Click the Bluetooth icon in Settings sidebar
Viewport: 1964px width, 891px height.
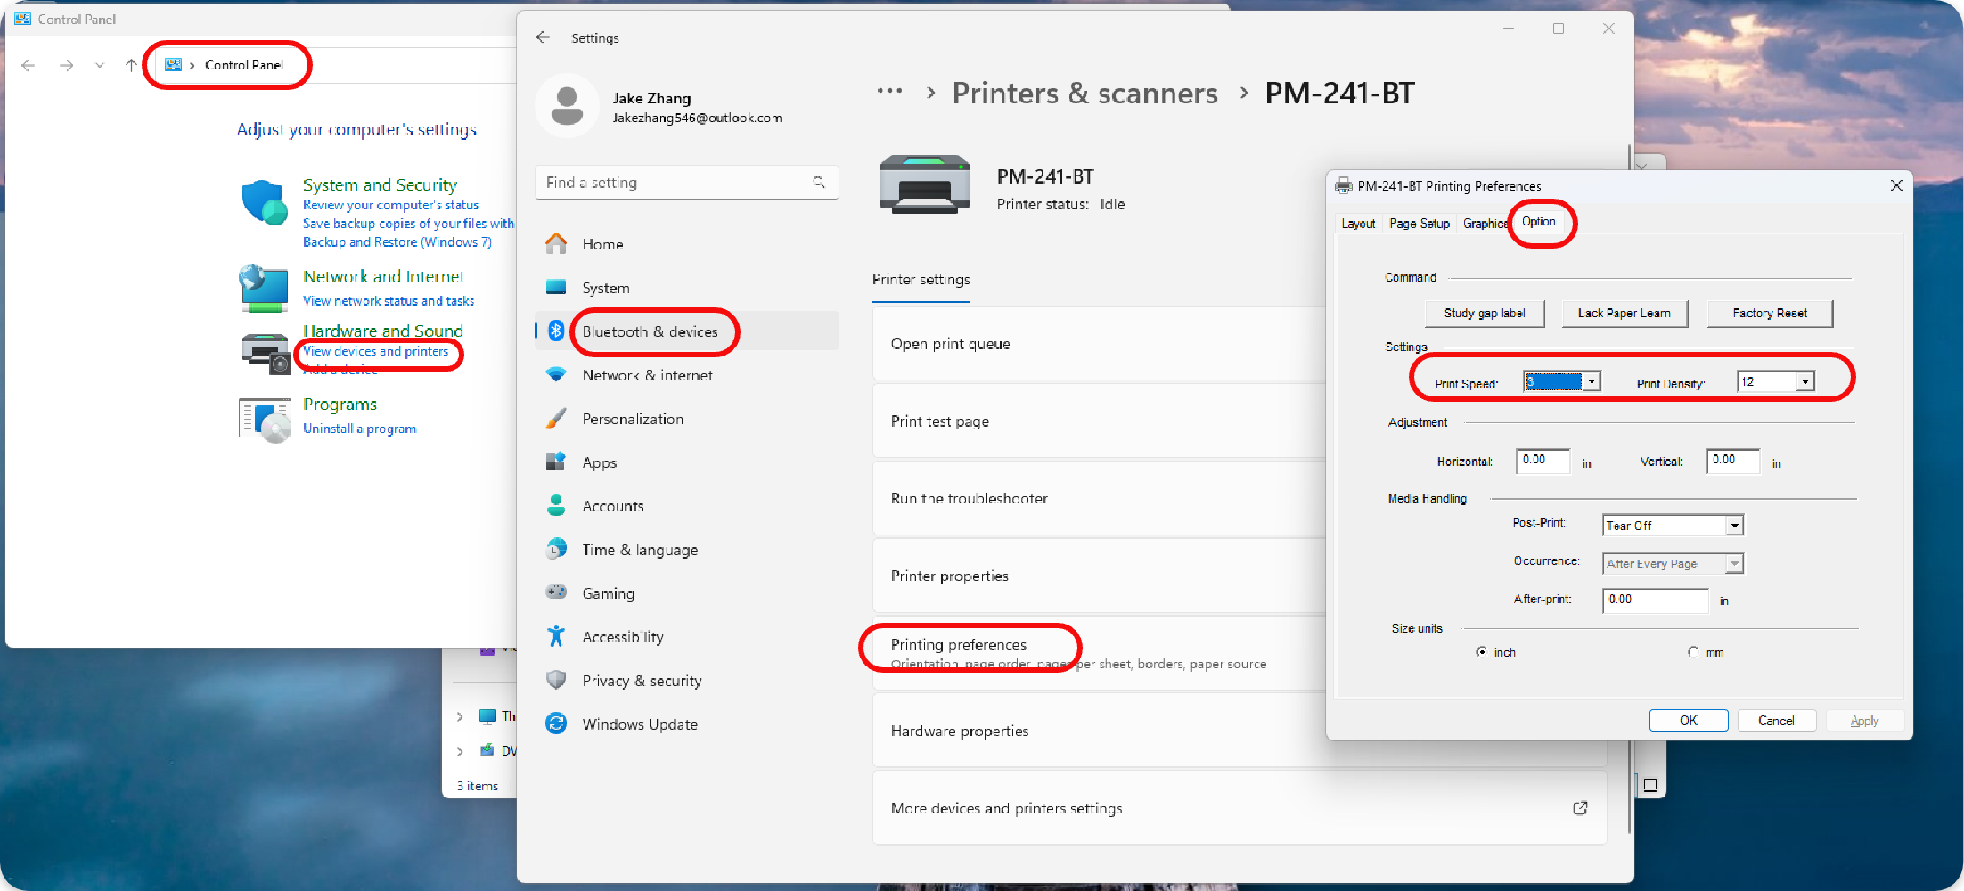point(556,331)
